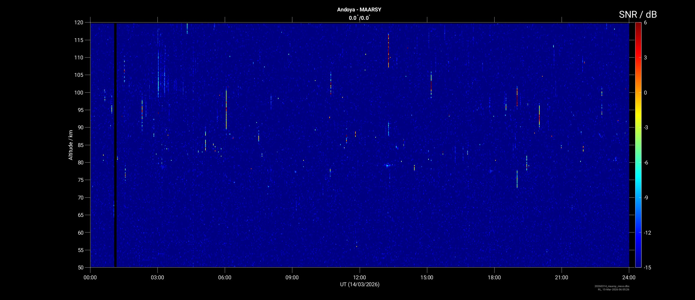Click the 0.0°/0.0° beam direction subtitle
Screen dimensions: 695x300
(x=359, y=18)
